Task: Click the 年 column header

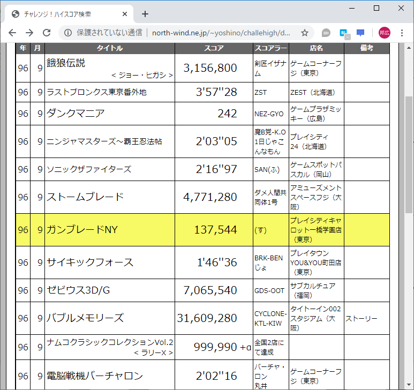Action: (23, 48)
